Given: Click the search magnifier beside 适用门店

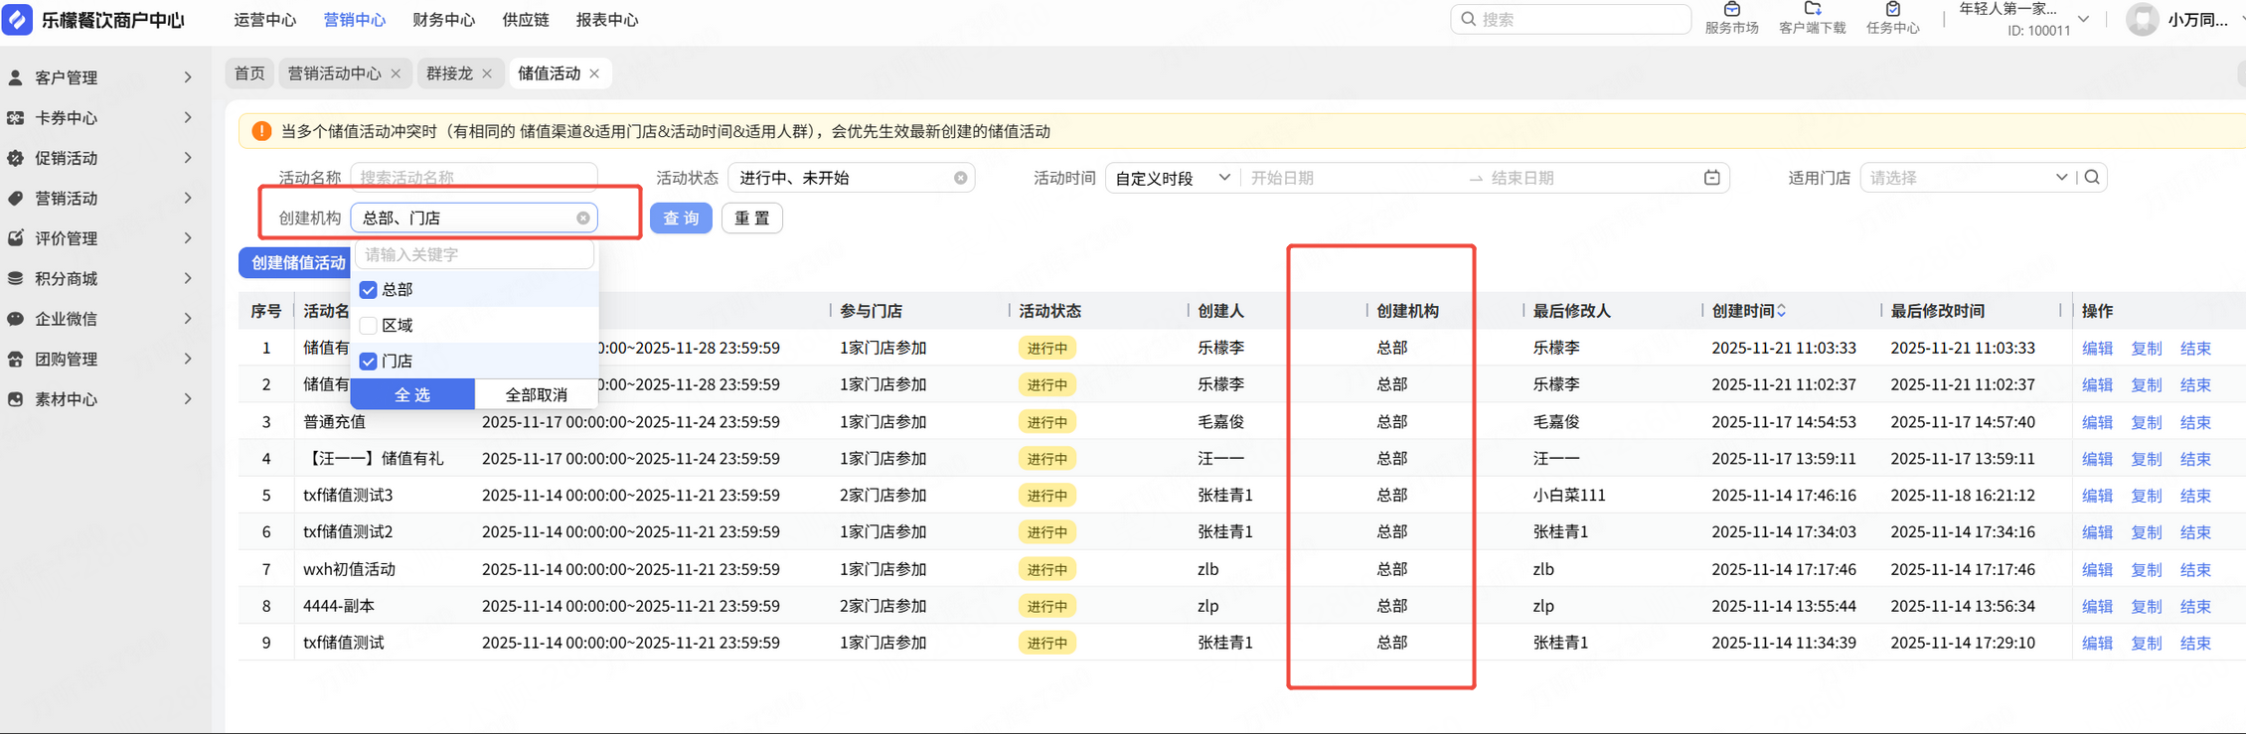Looking at the screenshot, I should tap(2092, 178).
